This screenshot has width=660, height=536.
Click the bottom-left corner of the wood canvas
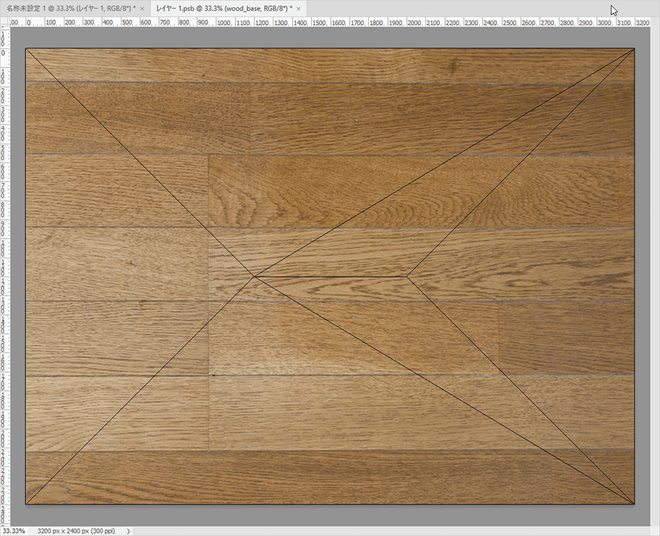(x=26, y=504)
